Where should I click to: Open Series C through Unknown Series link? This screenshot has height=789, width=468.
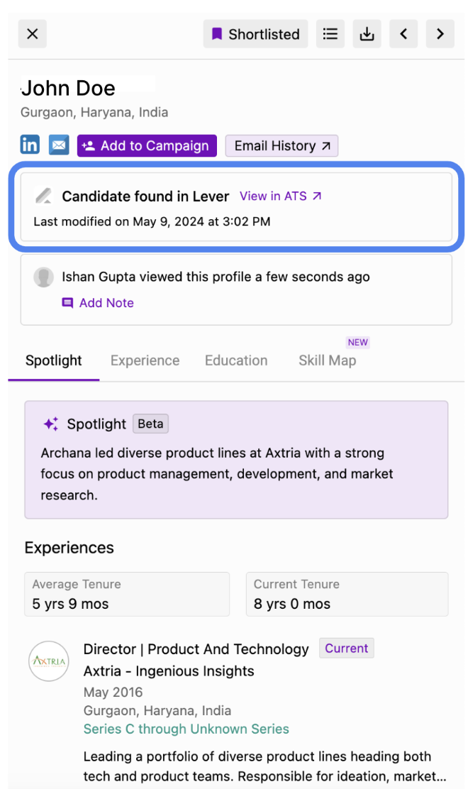pyautogui.click(x=186, y=729)
